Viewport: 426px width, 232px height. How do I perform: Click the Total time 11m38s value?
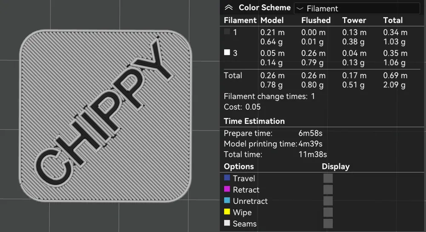[x=312, y=155]
